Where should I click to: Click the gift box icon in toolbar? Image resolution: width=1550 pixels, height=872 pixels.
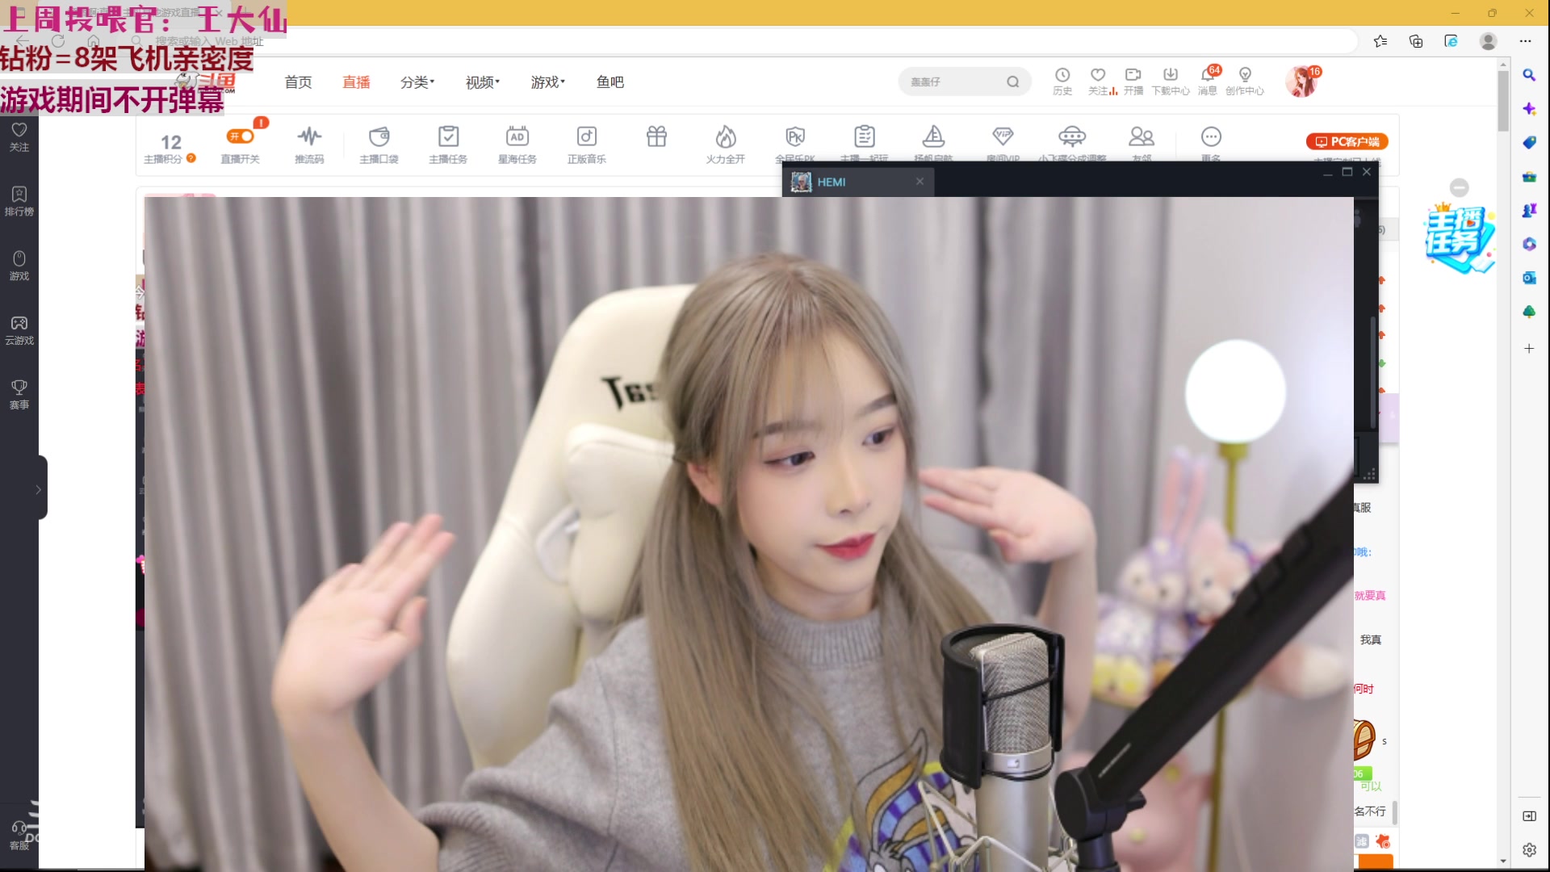[656, 136]
